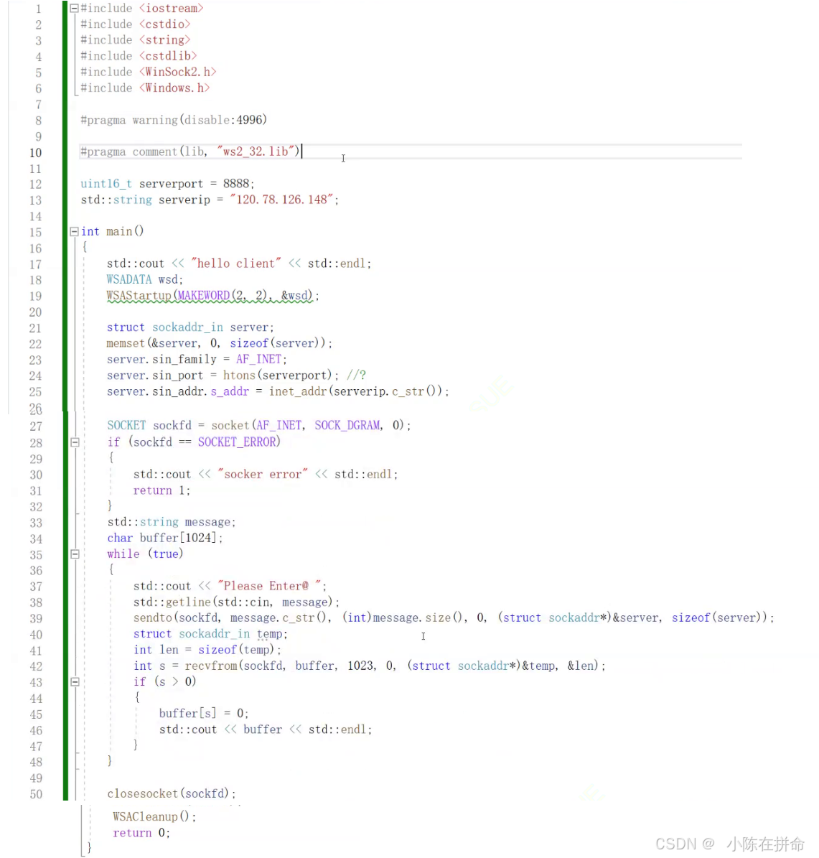Viewport: 819px width, 858px height.
Task: Click the return 1; statement
Action: pos(162,490)
